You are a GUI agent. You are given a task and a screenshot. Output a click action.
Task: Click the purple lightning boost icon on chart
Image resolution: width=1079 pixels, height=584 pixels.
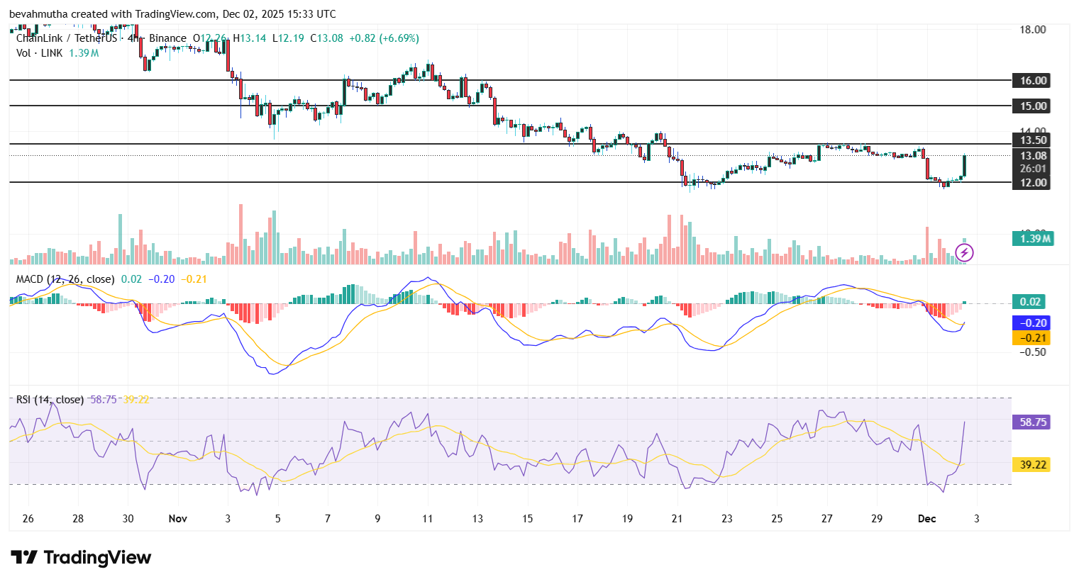point(964,253)
